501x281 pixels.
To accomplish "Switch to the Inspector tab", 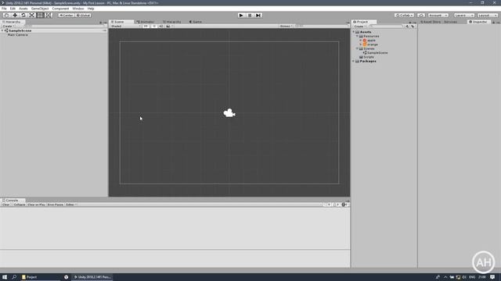I will pyautogui.click(x=478, y=22).
